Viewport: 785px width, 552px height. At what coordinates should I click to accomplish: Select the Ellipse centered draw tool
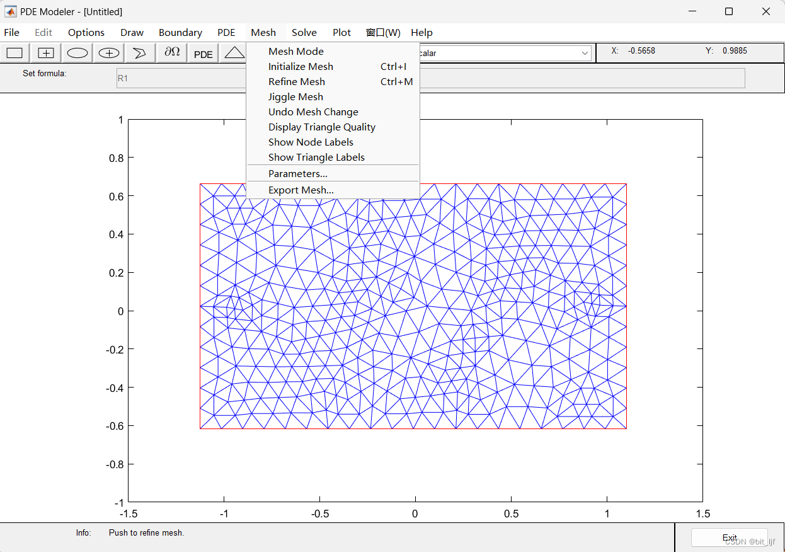coord(108,53)
